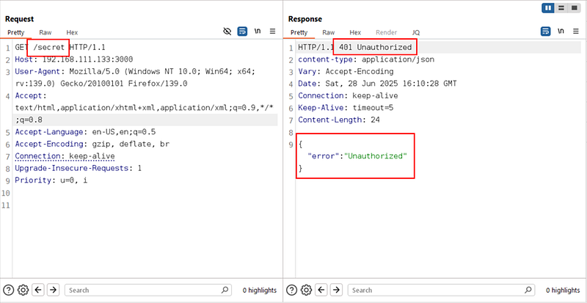Click the Response 0 highlights label
The height and width of the screenshot is (303, 587).
(563, 290)
